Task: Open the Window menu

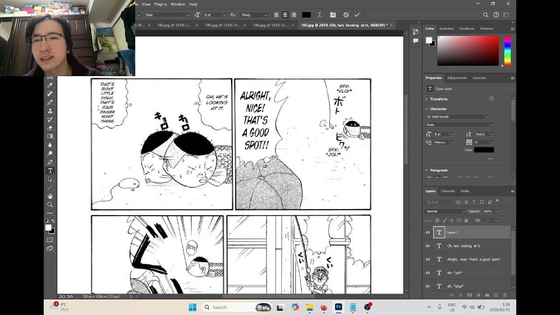Action: (178, 4)
